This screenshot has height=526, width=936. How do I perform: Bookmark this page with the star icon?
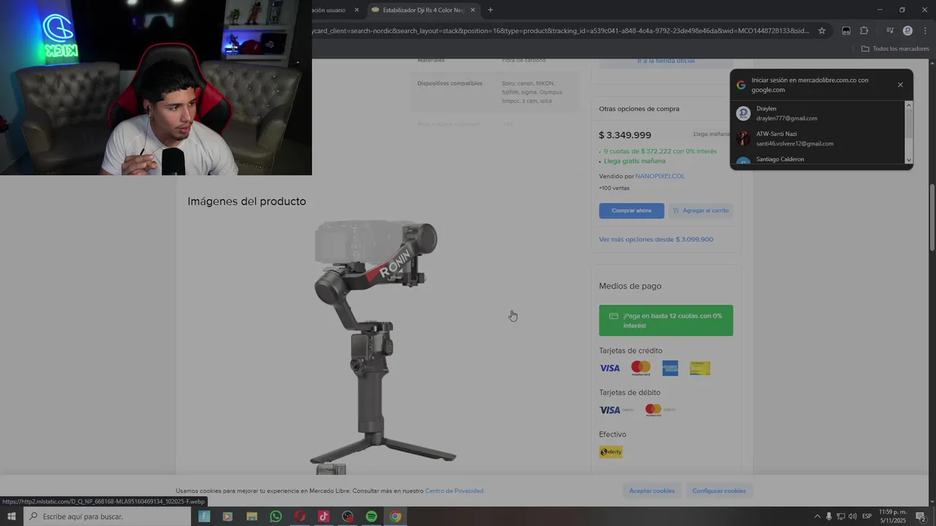coord(822,31)
